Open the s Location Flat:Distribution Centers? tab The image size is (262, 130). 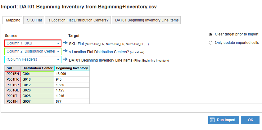pyautogui.click(x=78, y=20)
